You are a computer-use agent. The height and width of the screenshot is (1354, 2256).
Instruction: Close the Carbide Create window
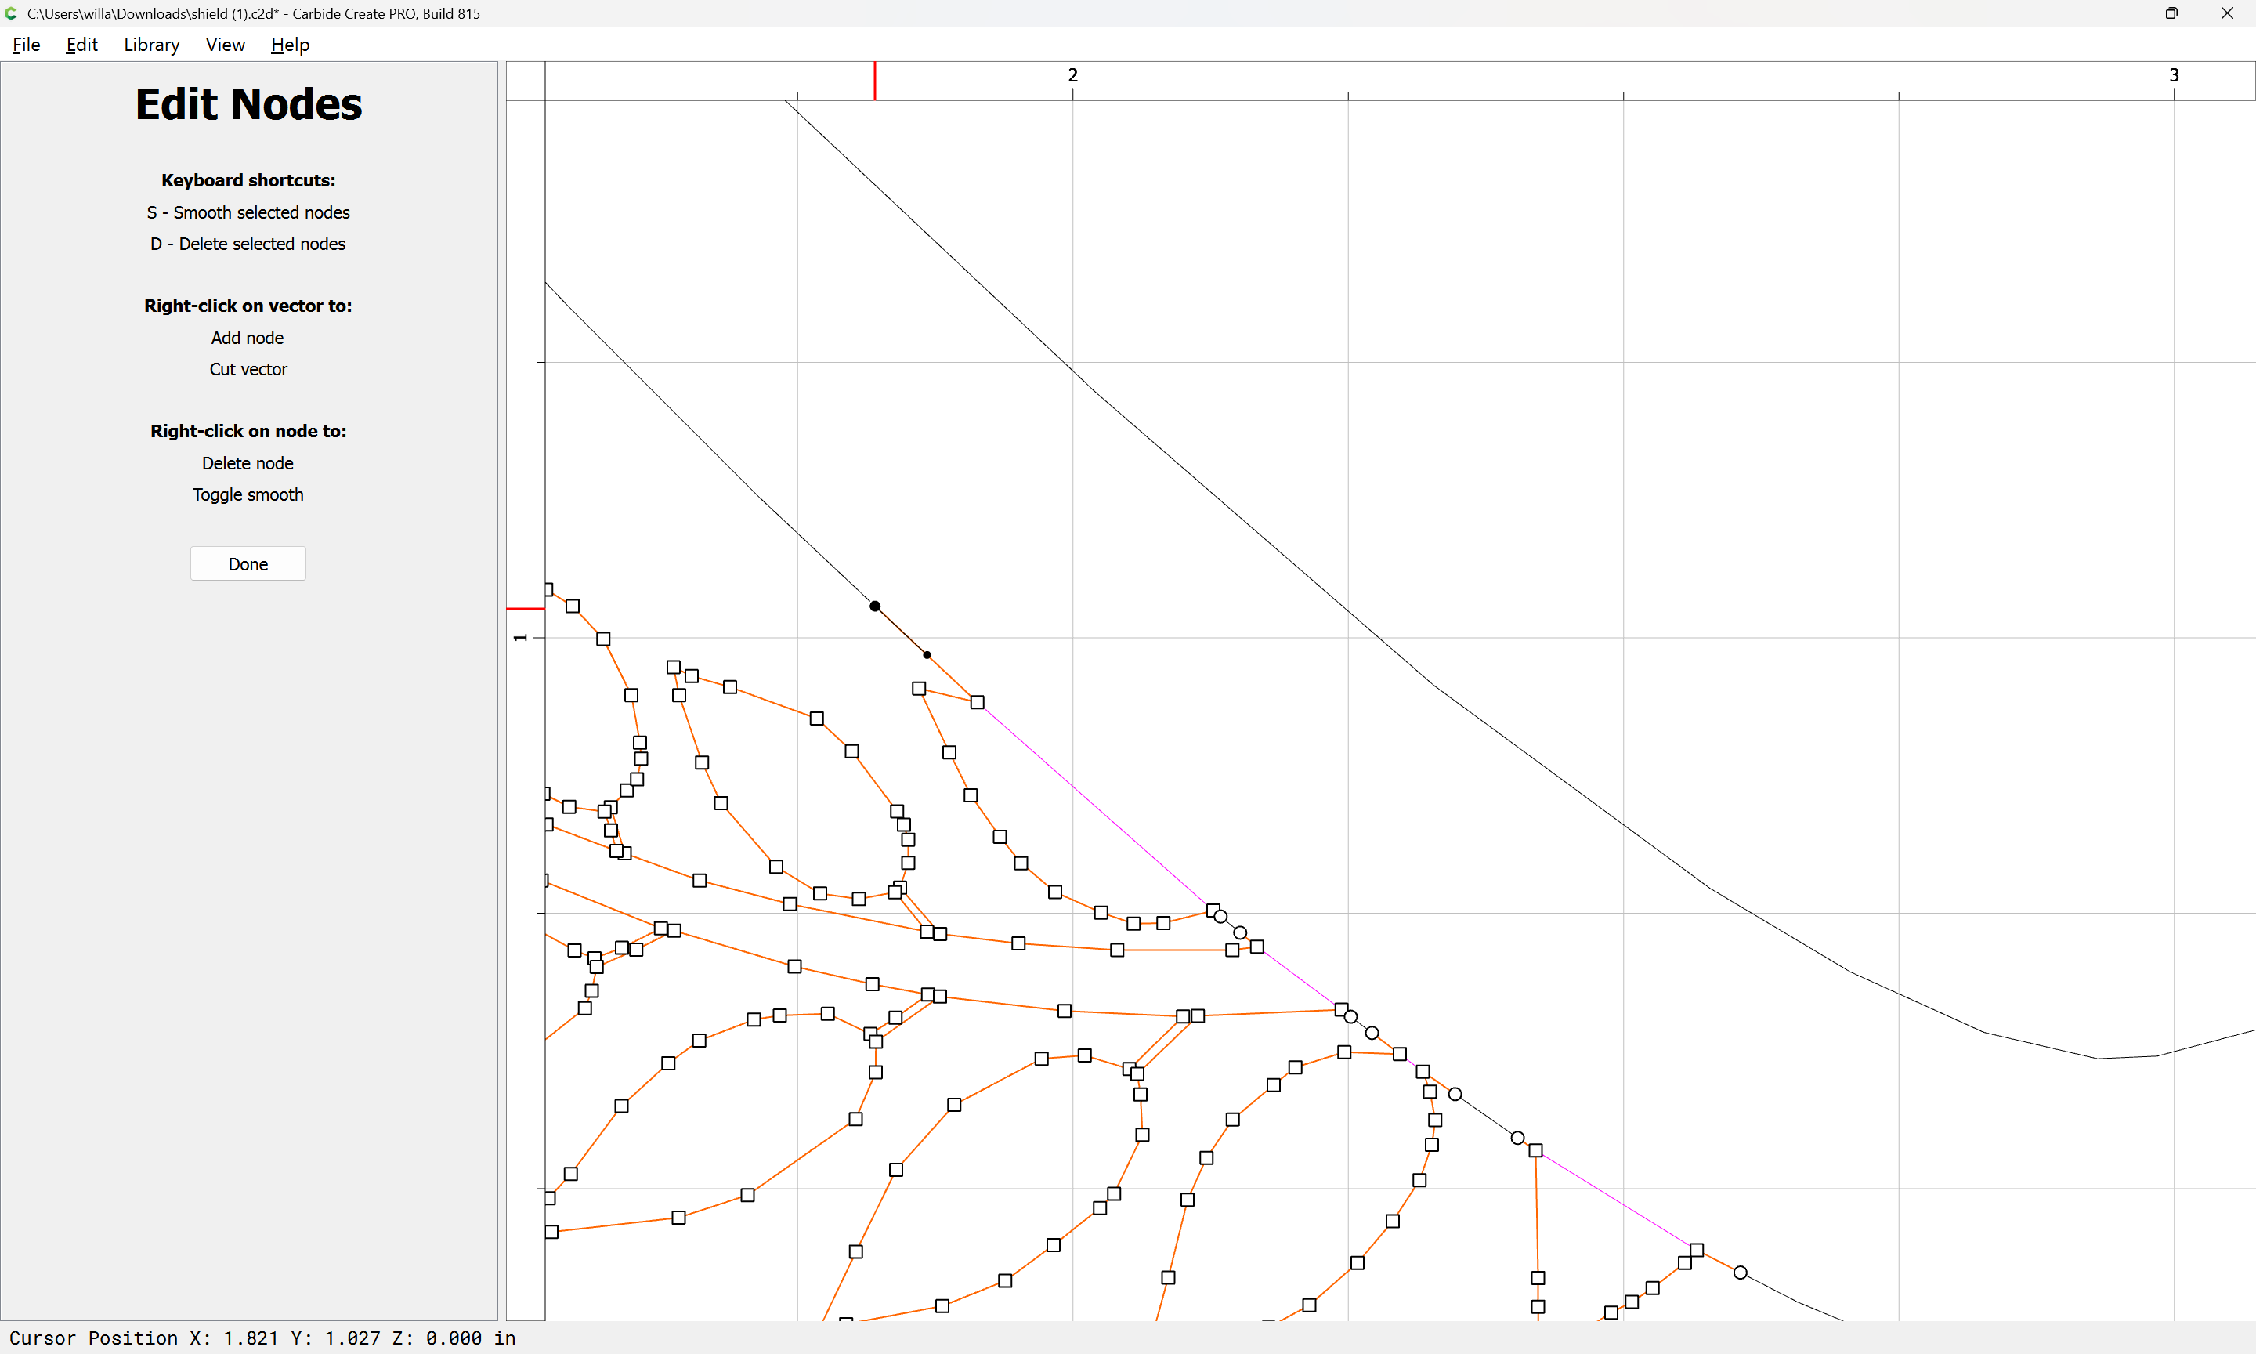tap(2227, 13)
